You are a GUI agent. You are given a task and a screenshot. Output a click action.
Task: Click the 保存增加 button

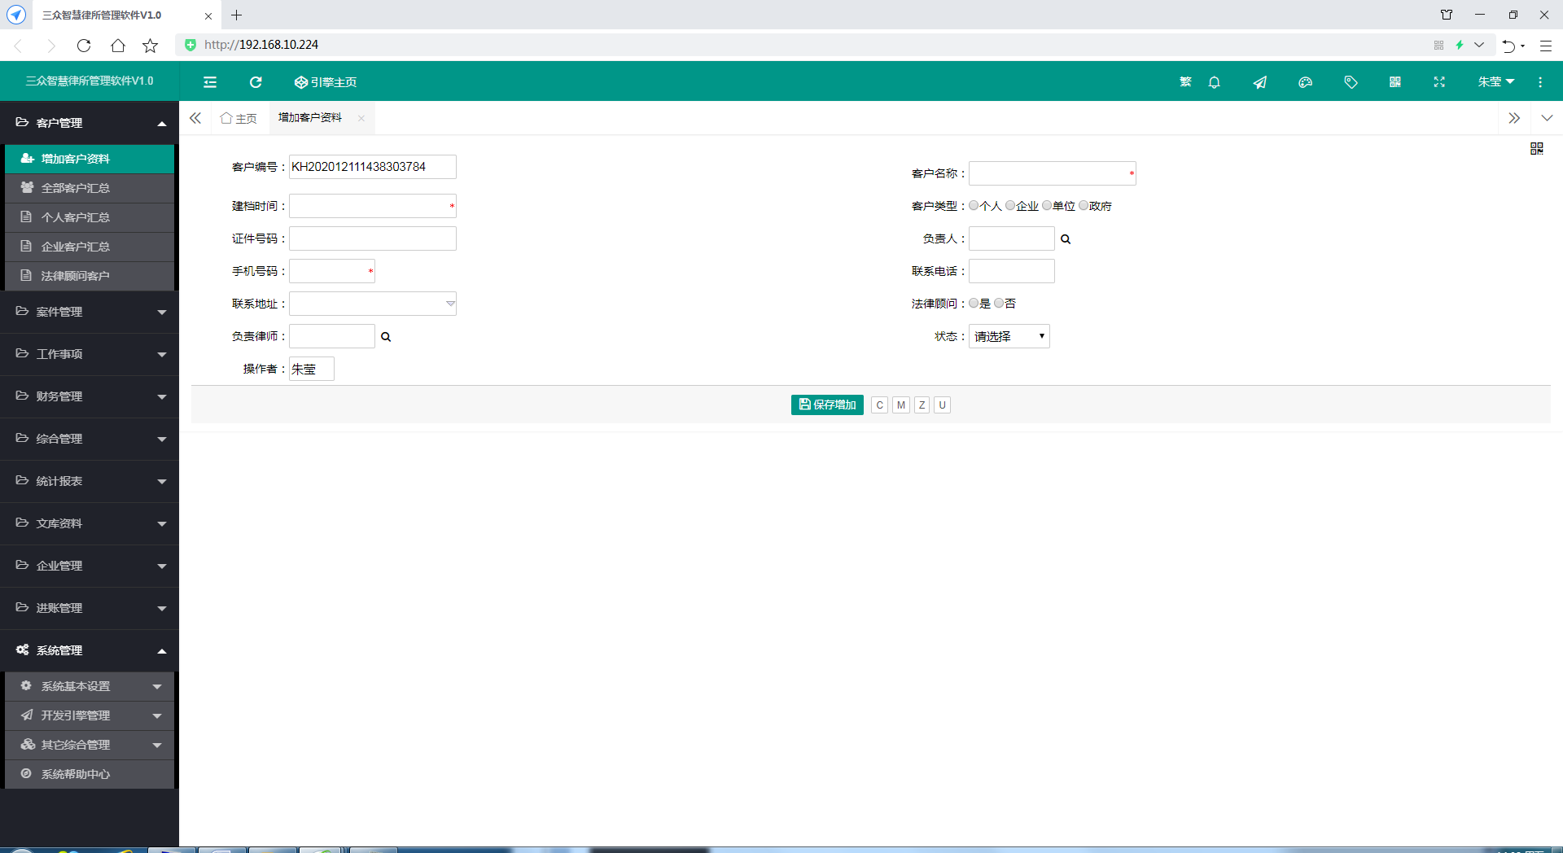(x=827, y=405)
